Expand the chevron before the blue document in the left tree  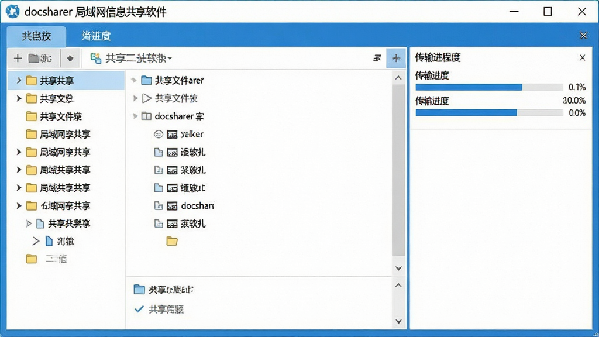[x=36, y=241]
